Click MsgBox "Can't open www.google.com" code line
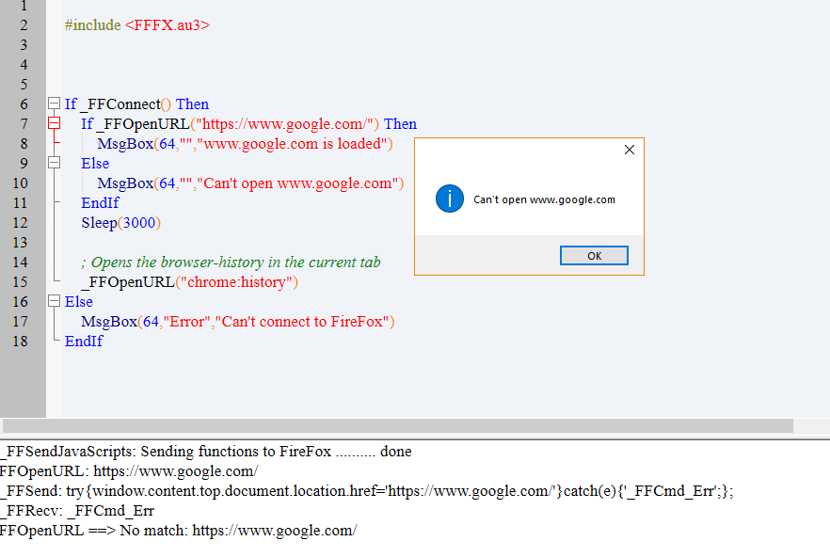Screen dimensions: 830x557 click(x=250, y=183)
